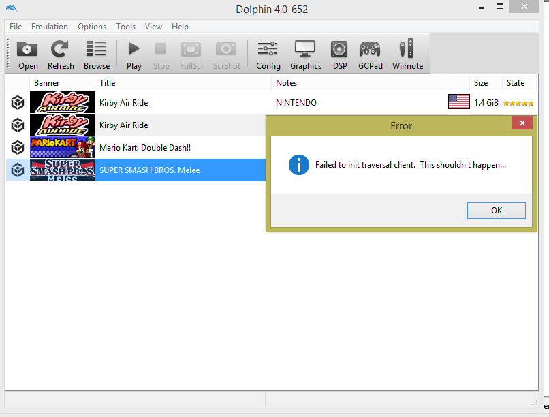Minimize the Dolphin window
The width and height of the screenshot is (549, 417).
point(482,7)
